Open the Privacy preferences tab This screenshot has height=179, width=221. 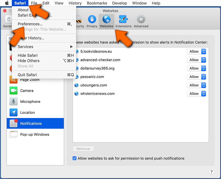[92, 22]
